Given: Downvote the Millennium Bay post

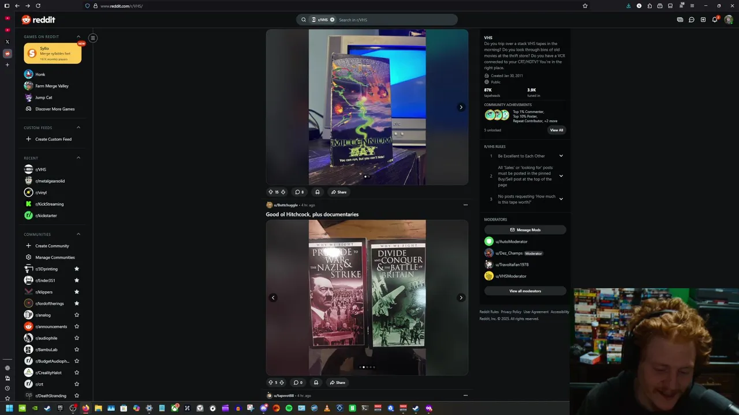Looking at the screenshot, I should point(283,192).
